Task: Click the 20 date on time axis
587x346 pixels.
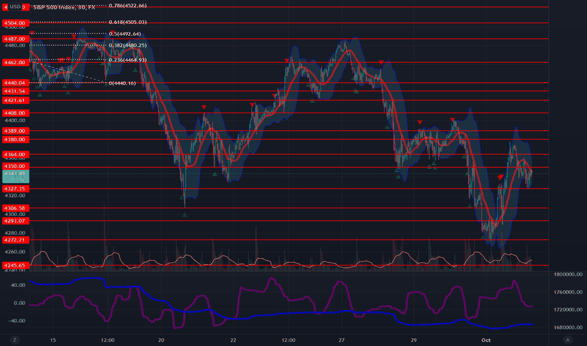Action: coord(161,340)
